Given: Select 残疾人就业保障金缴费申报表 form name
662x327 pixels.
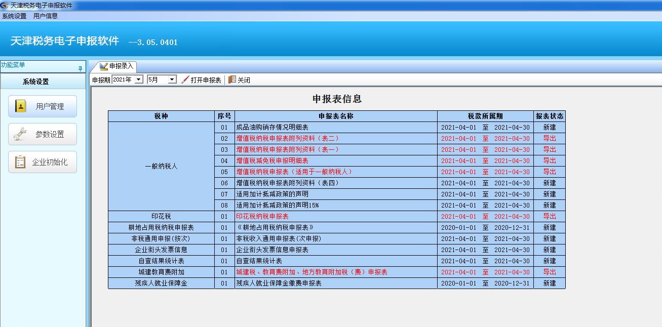Looking at the screenshot, I should point(279,283).
